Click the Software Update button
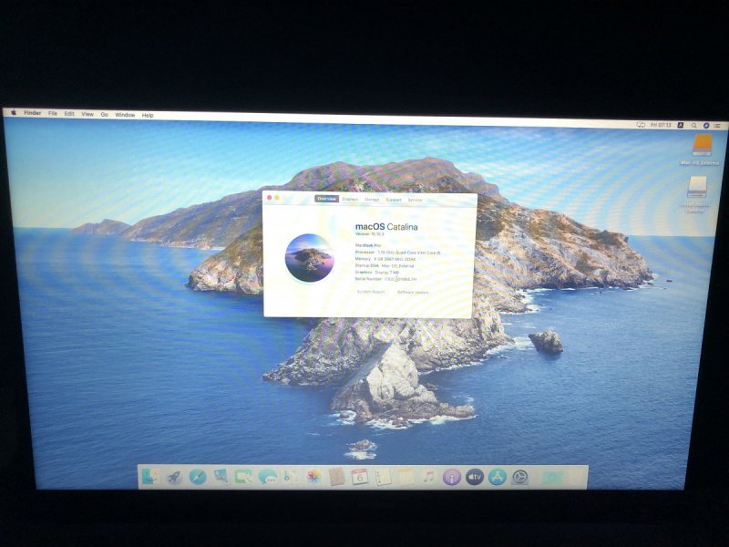The height and width of the screenshot is (547, 729). pyautogui.click(x=413, y=292)
